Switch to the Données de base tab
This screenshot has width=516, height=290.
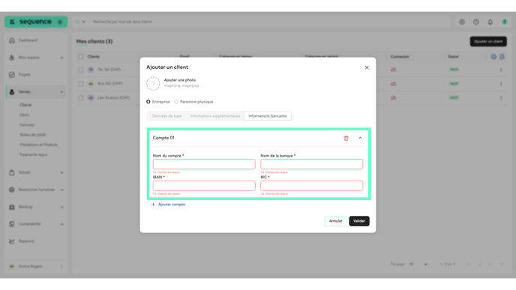[166, 116]
